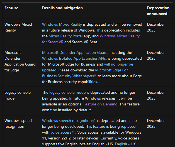Viewport: 175px width, 147px height.
Task: Open the Windows Mixed Reality link
Action: (x=62, y=24)
